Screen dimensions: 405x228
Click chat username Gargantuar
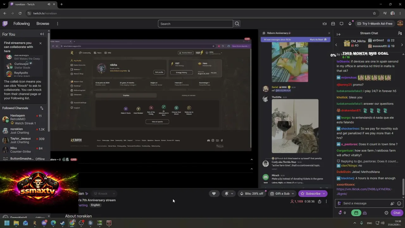coord(345,151)
